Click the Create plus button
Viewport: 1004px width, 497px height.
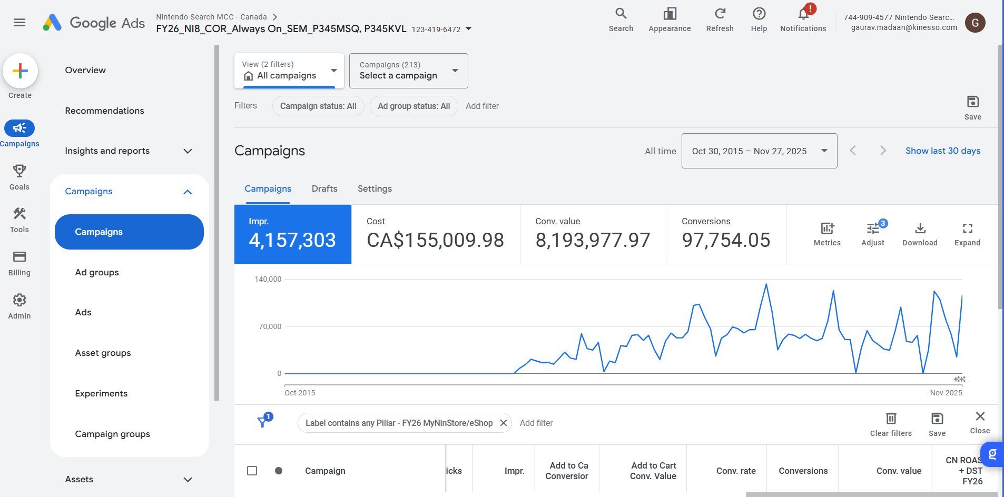click(x=20, y=71)
